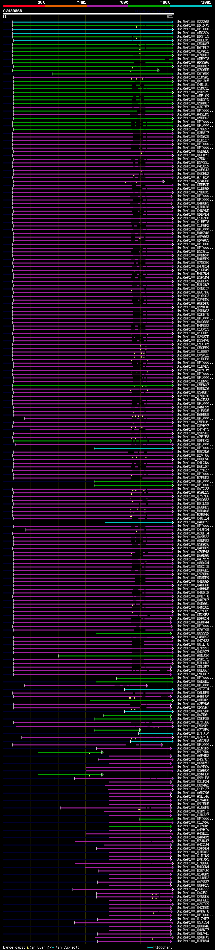Open hit UniRef100_B9NFE0
This screenshot has width=215, height=950.
(x=192, y=774)
